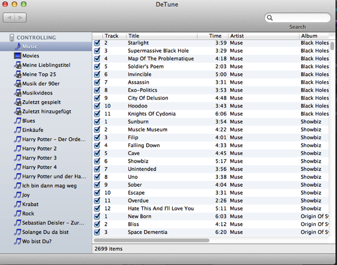Click the Muse artist cell for Hoodoo
This screenshot has height=265, width=337.
(236, 106)
